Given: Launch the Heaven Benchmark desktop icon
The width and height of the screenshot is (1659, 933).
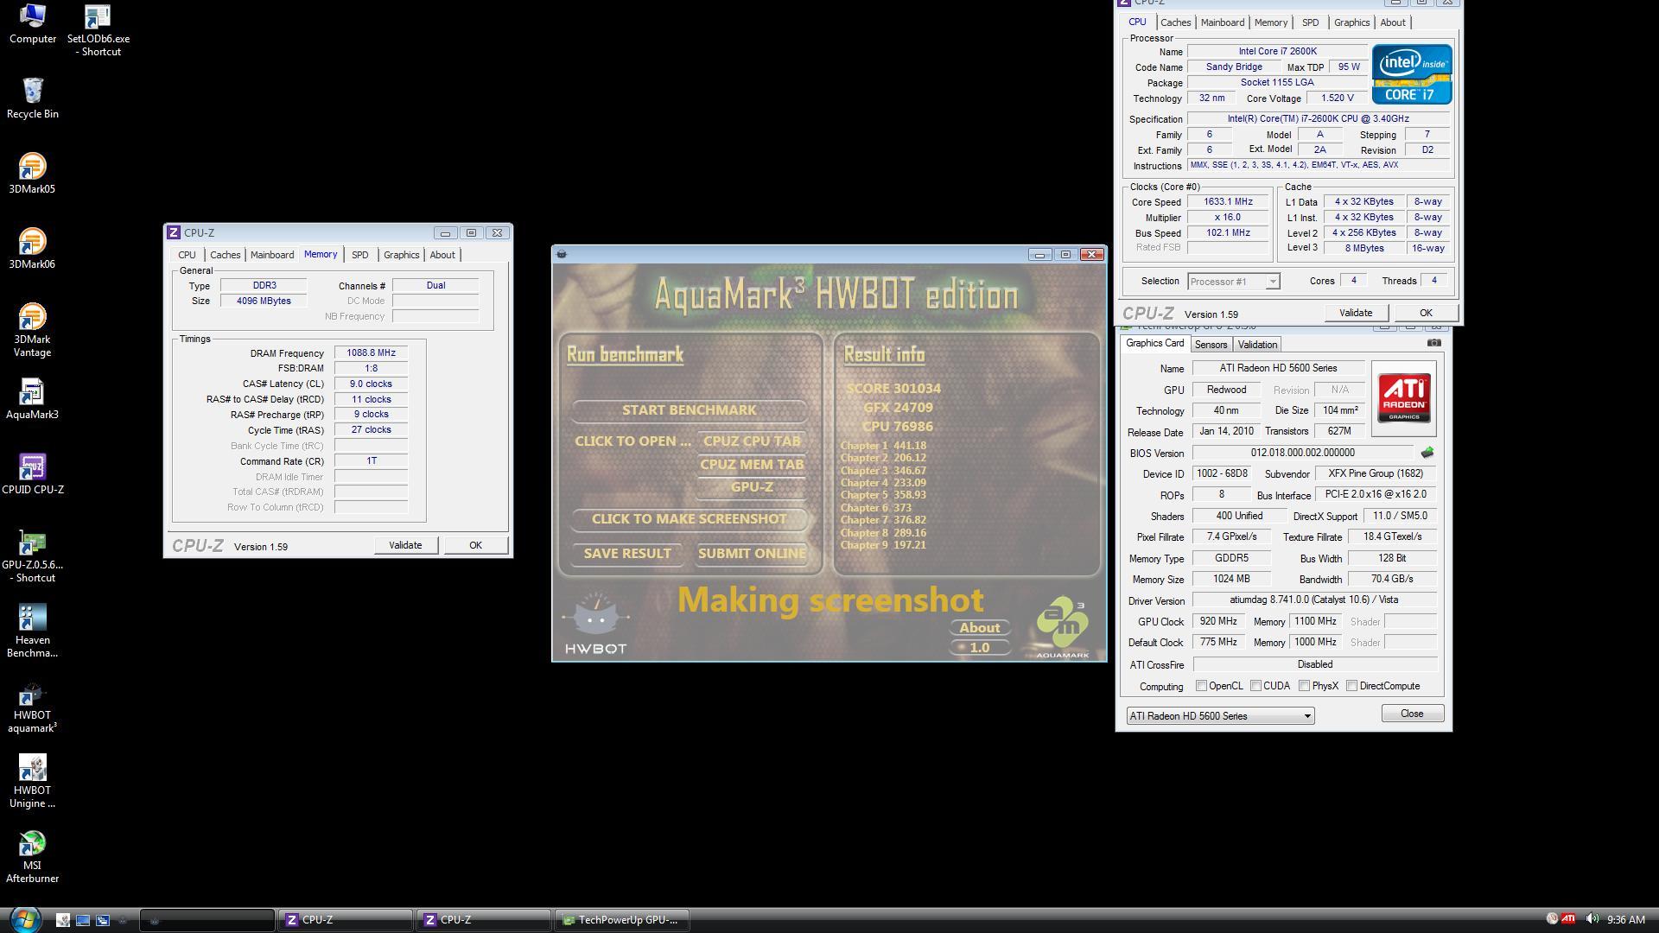Looking at the screenshot, I should 32,631.
